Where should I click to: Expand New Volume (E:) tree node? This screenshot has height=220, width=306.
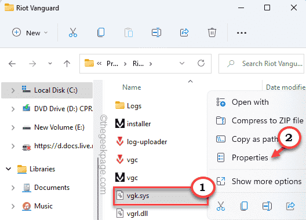(x=13, y=127)
